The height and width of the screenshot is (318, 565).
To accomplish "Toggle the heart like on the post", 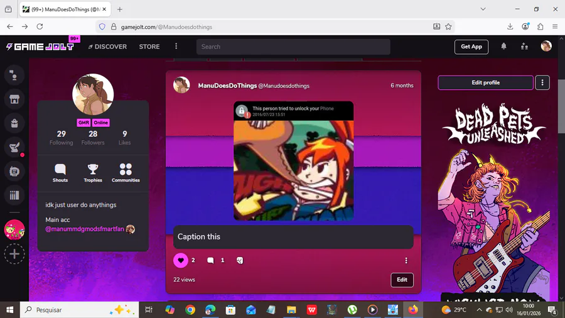I will [x=181, y=260].
